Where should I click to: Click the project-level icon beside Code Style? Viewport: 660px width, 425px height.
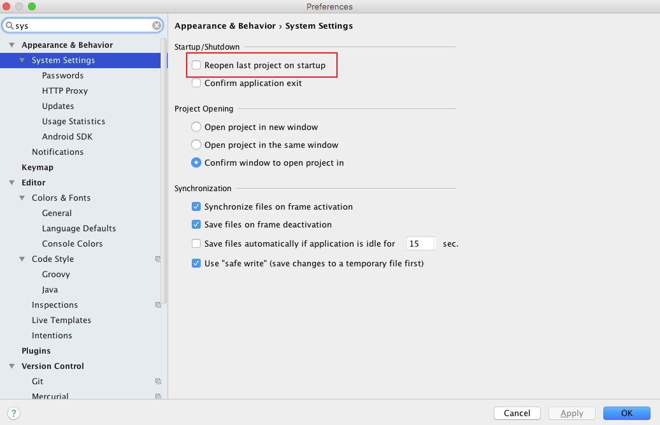tap(158, 259)
